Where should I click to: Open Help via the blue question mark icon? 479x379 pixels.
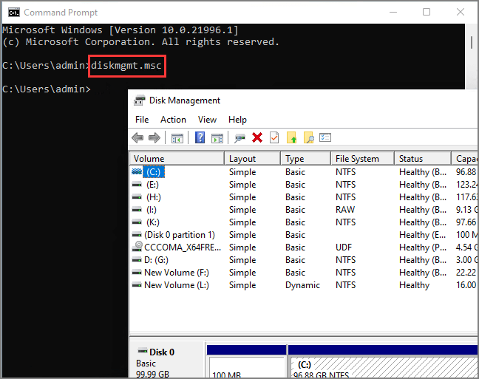click(x=200, y=137)
